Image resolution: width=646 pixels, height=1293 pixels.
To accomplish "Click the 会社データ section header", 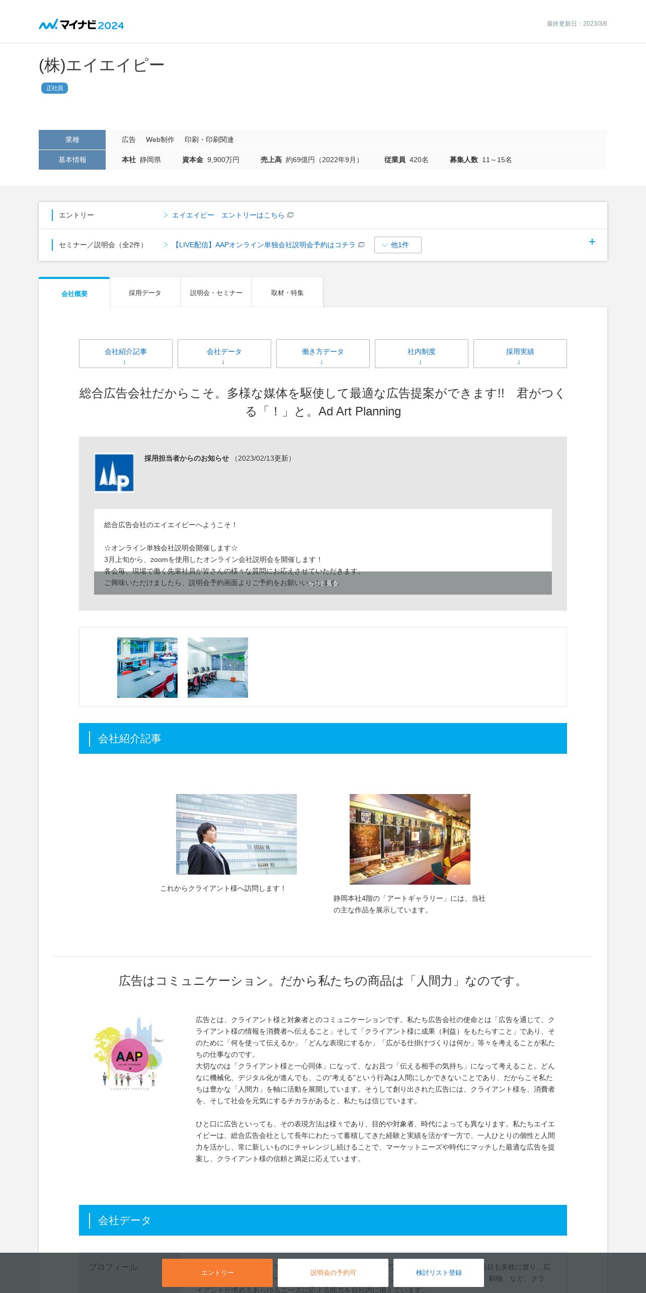I will [x=323, y=1220].
